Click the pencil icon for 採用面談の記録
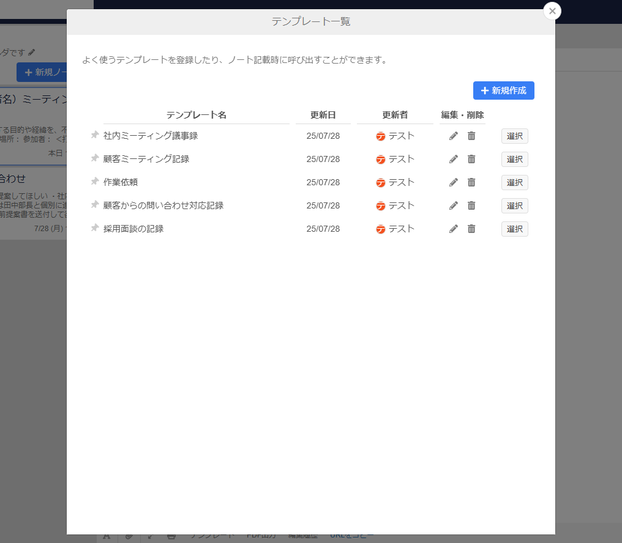This screenshot has width=622, height=543. coord(454,229)
